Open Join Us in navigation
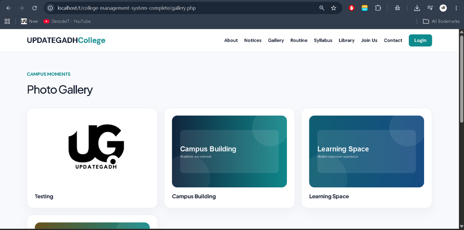This screenshot has height=230, width=464. [369, 40]
